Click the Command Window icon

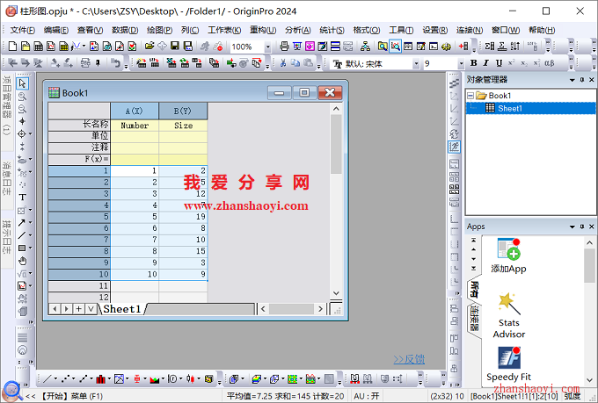tap(434, 47)
